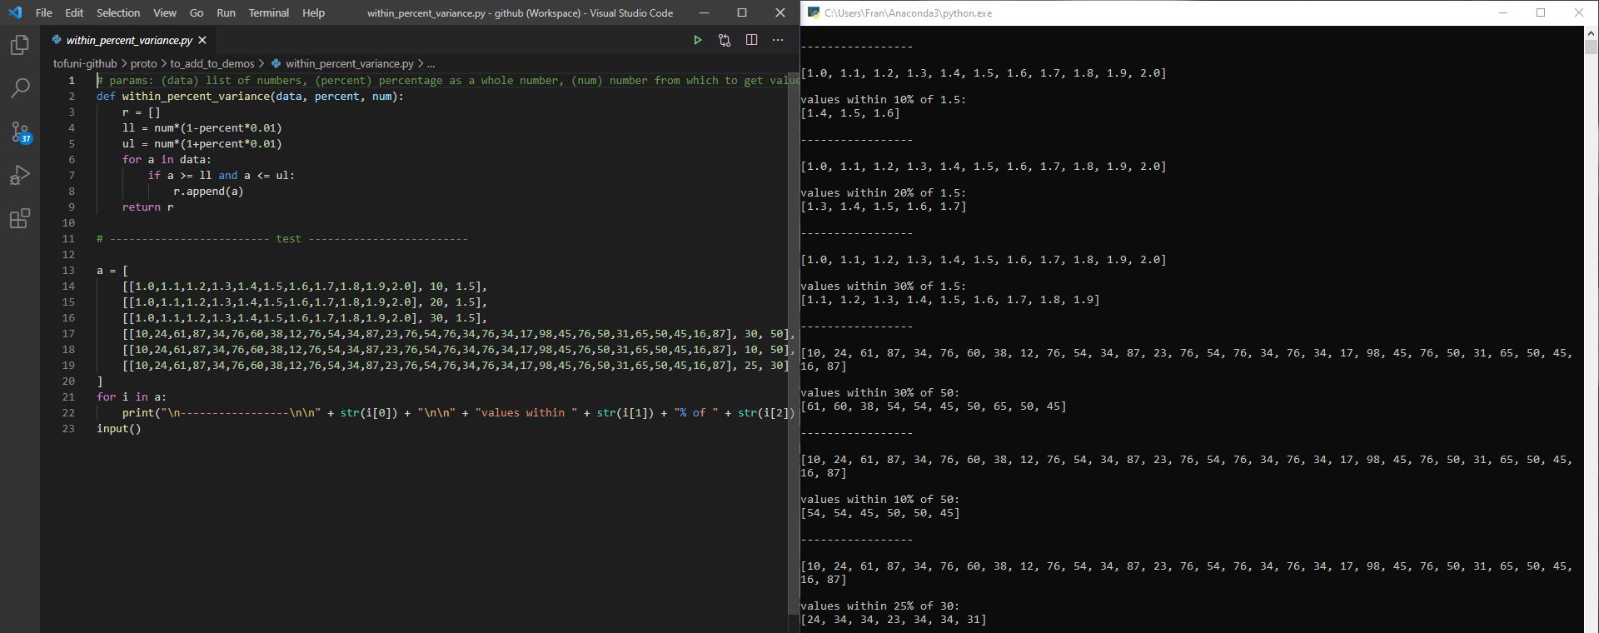Click the VS Code logo icon

click(15, 12)
